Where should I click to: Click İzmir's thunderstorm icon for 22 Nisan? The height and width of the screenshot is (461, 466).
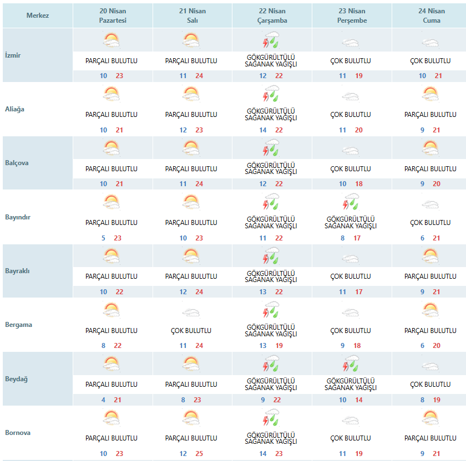point(271,40)
